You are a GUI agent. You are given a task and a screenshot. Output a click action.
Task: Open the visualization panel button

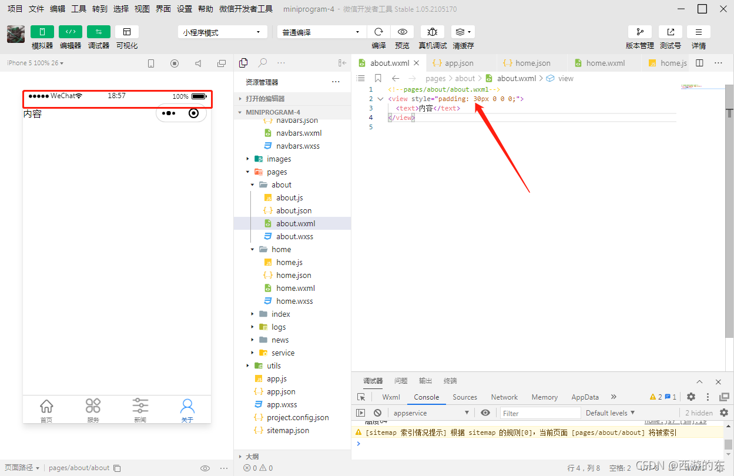point(127,32)
